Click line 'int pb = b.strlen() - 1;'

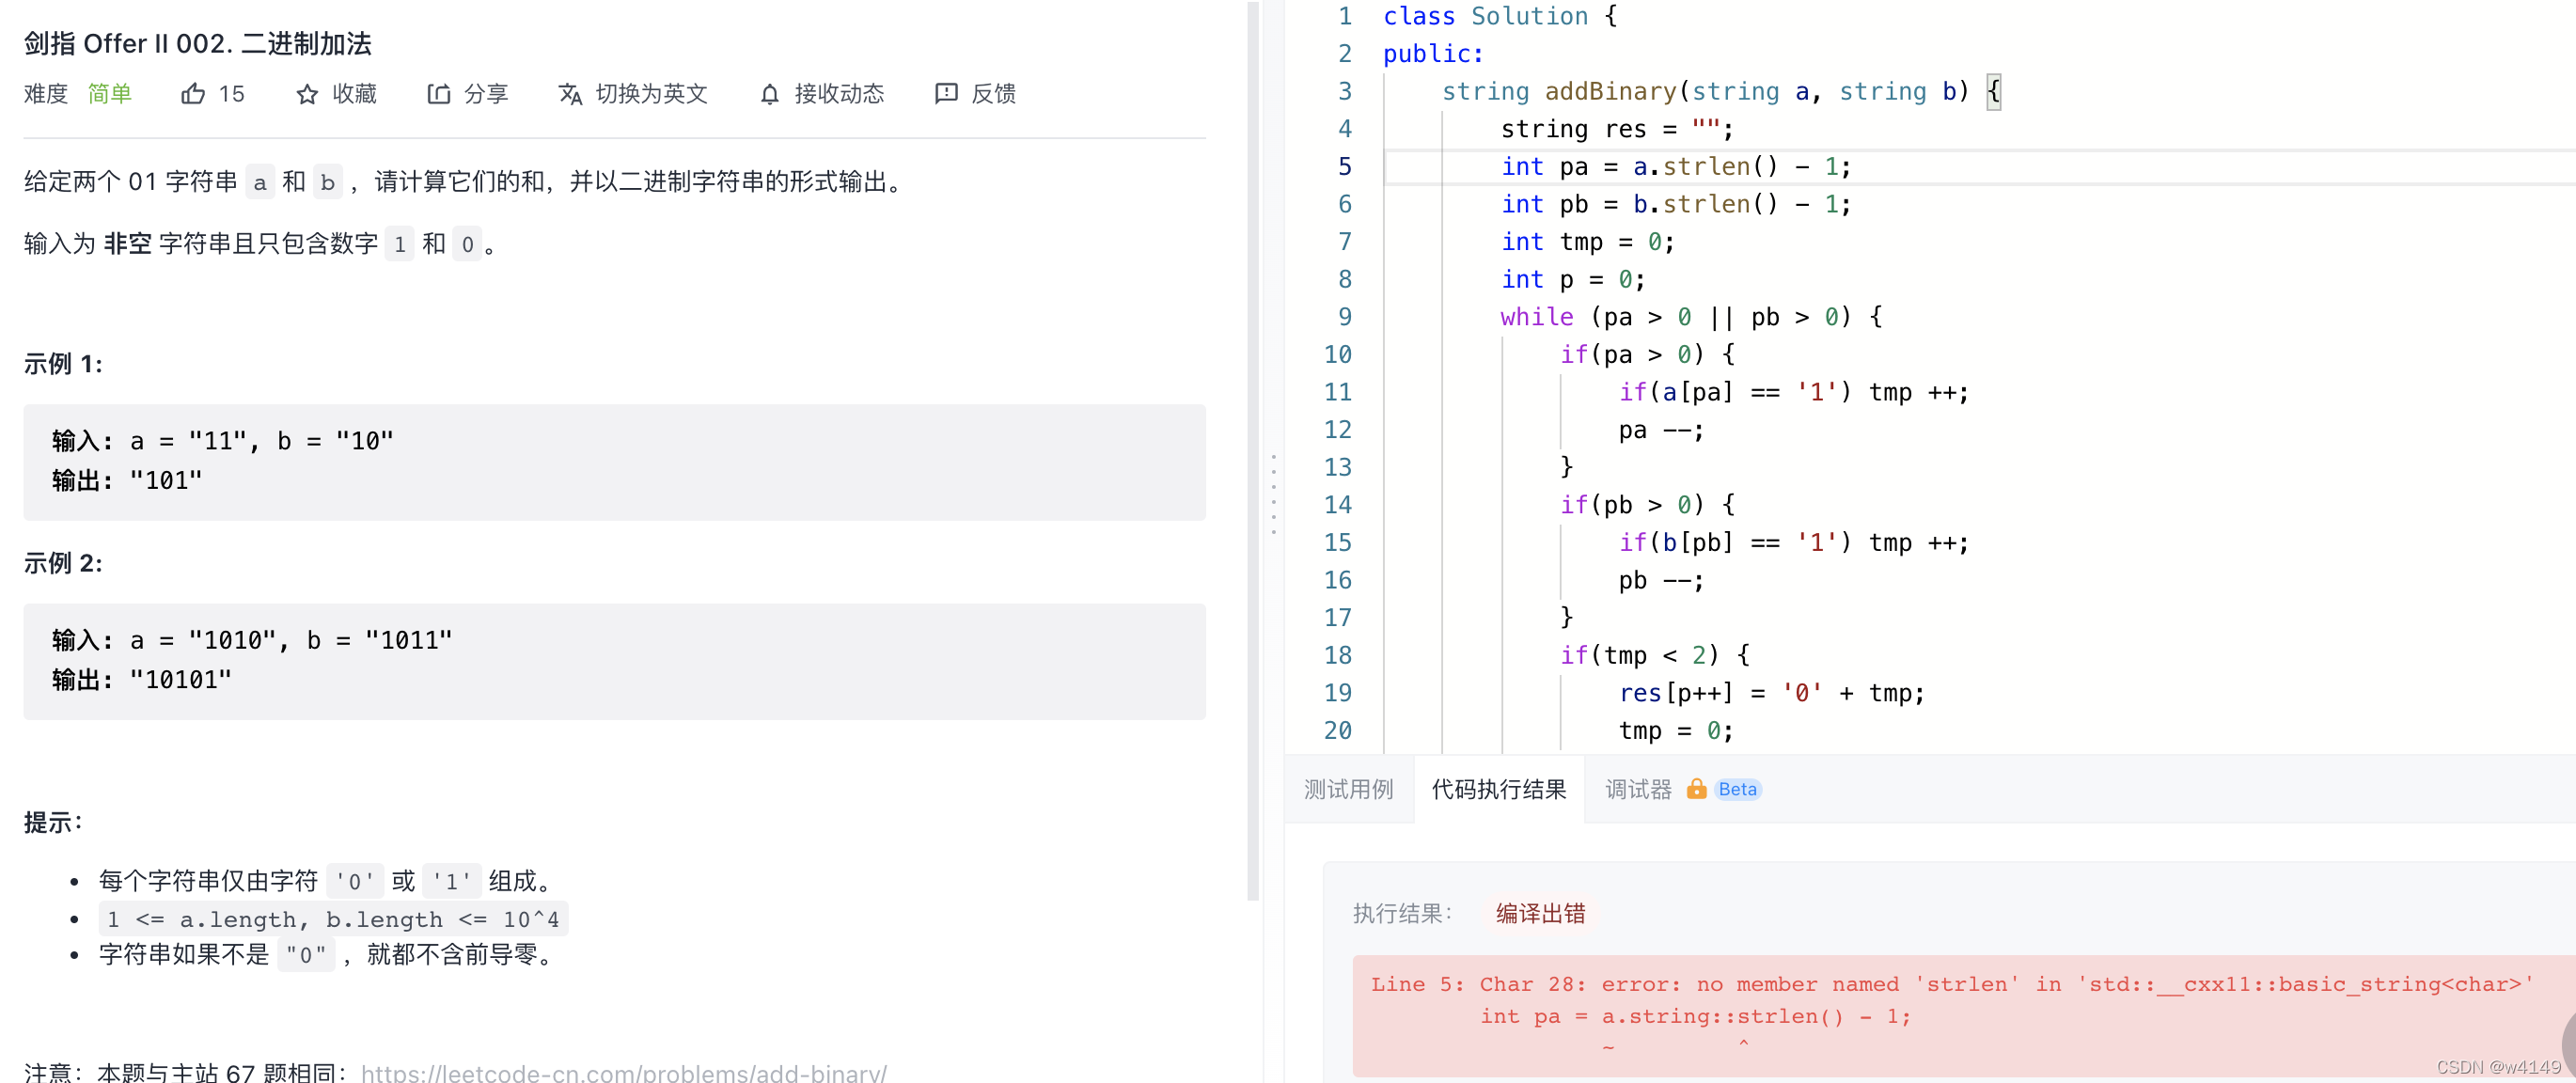click(1675, 204)
